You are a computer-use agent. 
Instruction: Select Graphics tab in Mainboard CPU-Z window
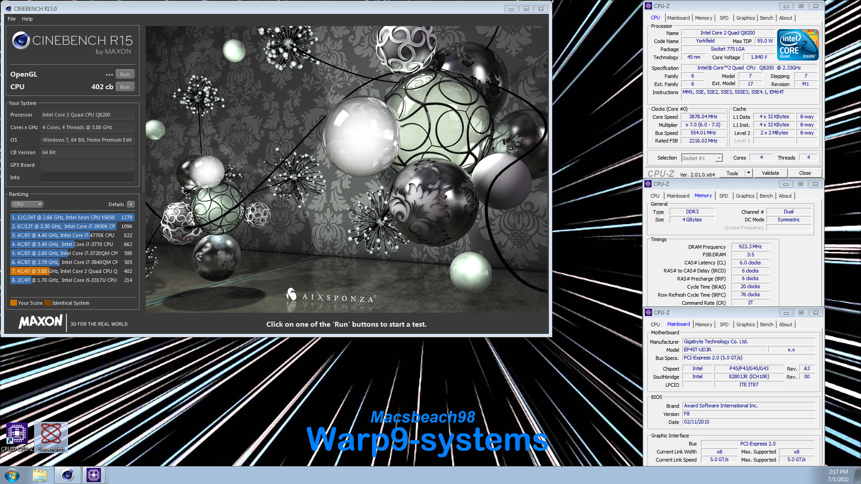click(x=746, y=324)
